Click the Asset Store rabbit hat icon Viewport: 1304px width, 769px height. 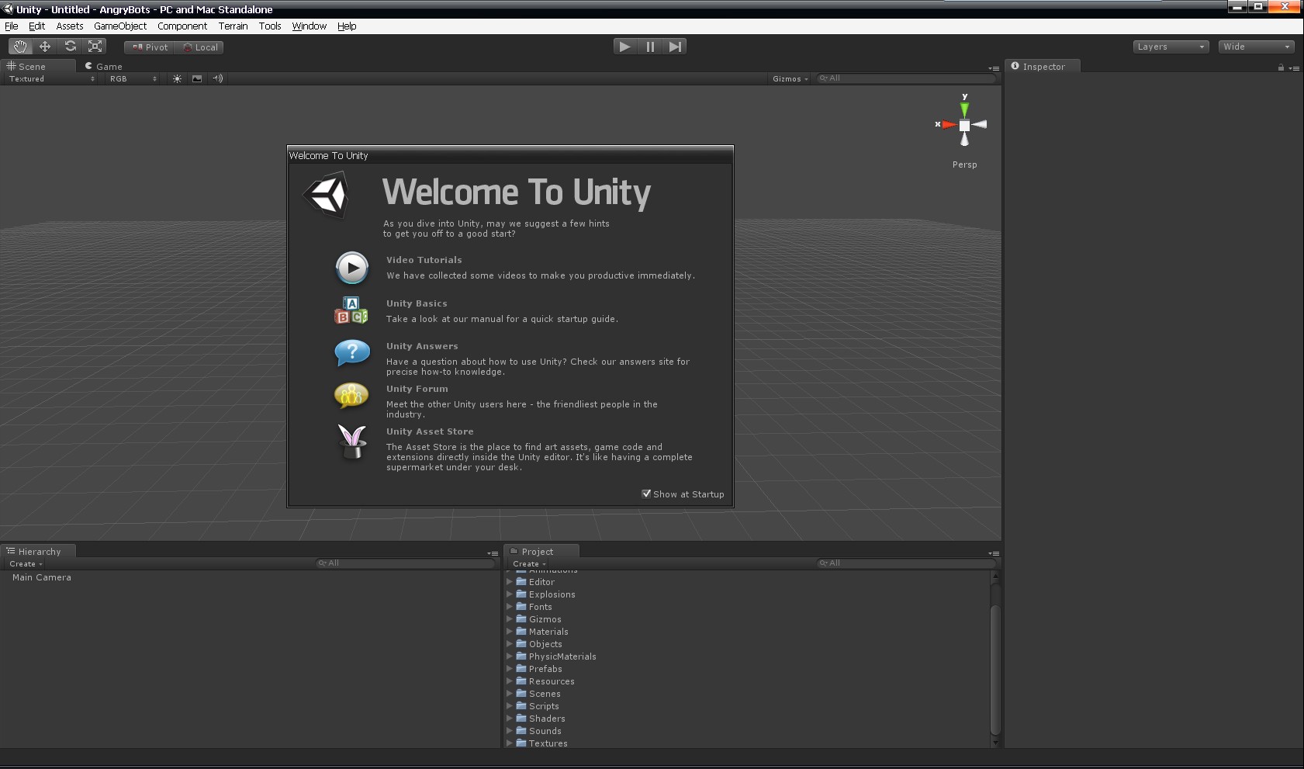[x=352, y=441]
